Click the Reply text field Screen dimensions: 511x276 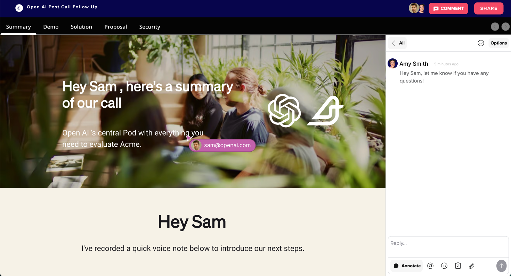(448, 247)
